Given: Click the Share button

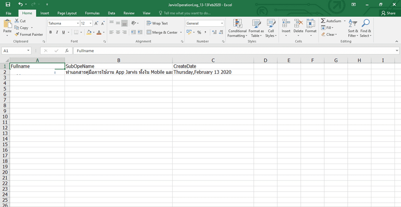Looking at the screenshot, I should (388, 13).
